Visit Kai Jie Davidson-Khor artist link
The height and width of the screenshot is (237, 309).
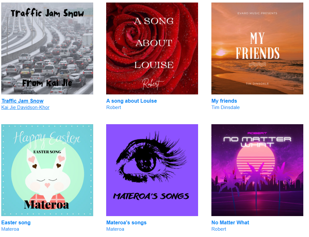pyautogui.click(x=25, y=107)
